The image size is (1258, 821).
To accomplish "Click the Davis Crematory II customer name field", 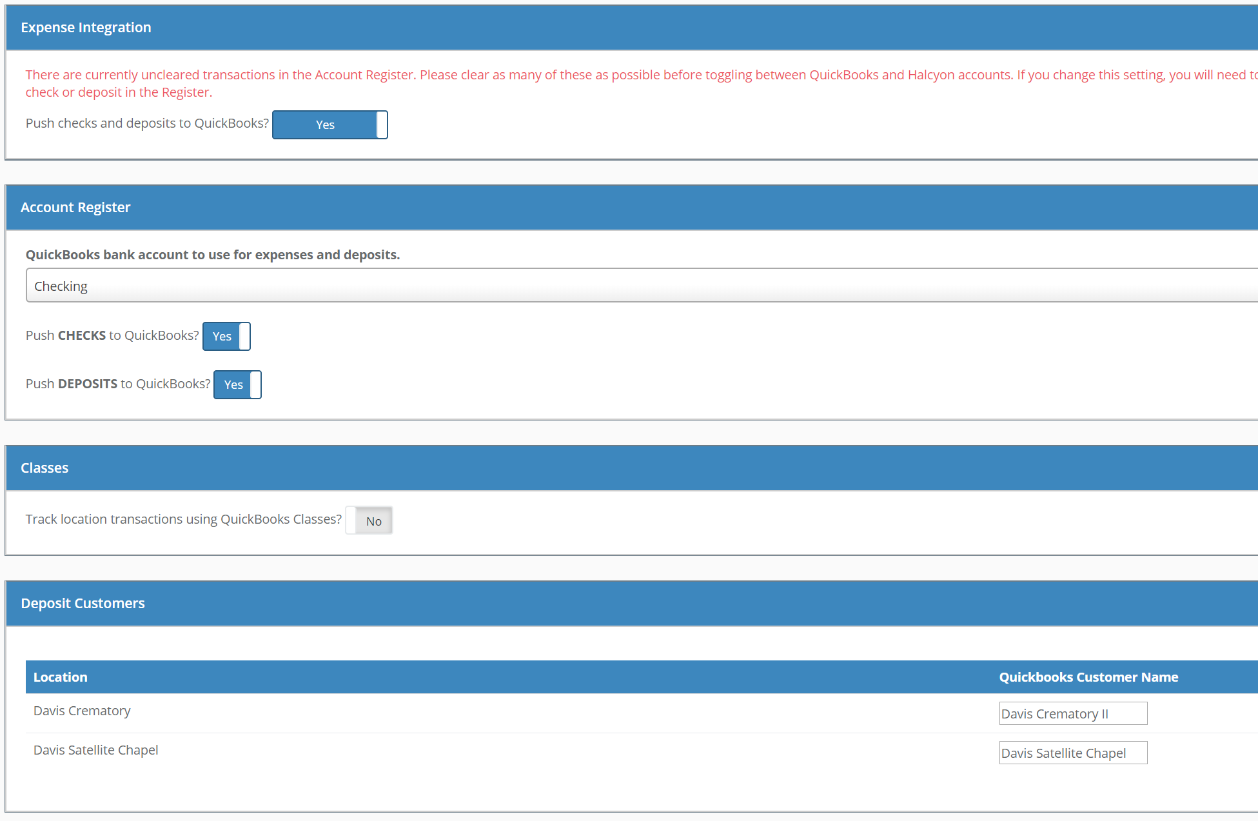I will [x=1072, y=713].
